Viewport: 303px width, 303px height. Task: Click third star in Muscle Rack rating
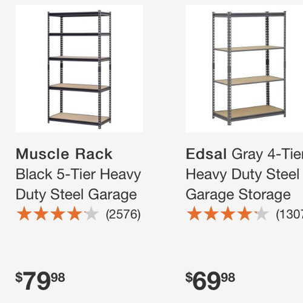pyautogui.click(x=58, y=213)
